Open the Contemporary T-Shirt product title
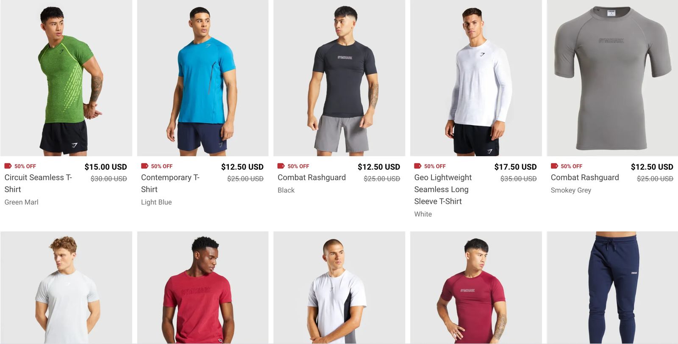The height and width of the screenshot is (344, 678). (170, 183)
